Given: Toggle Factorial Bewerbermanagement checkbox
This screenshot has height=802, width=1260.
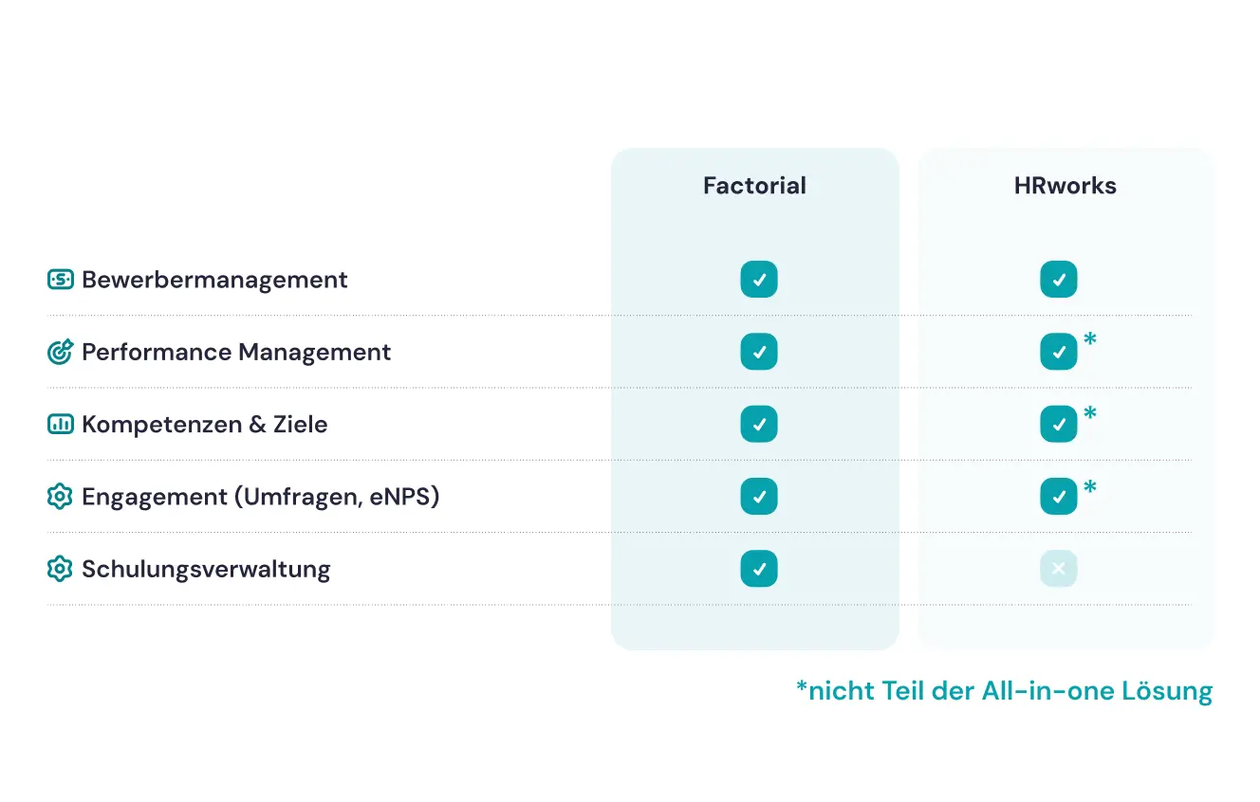Looking at the screenshot, I should (759, 280).
